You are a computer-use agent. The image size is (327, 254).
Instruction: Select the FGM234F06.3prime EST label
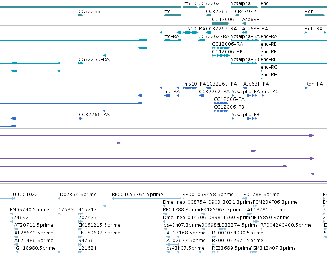click(x=275, y=202)
